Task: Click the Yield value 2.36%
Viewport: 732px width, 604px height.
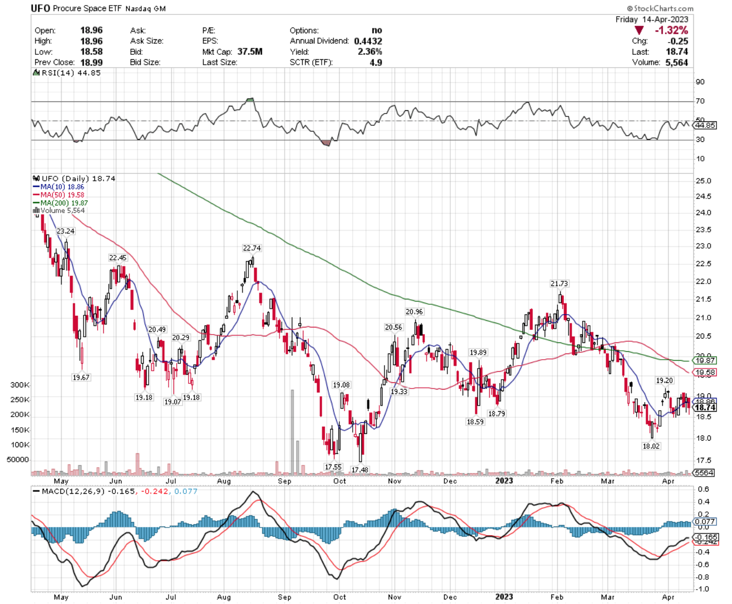Action: (370, 52)
